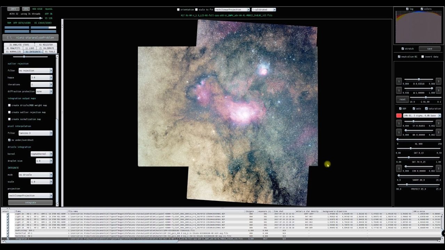Open the droplet size dropdown
Screen dimensions: 445x250
pos(44,161)
